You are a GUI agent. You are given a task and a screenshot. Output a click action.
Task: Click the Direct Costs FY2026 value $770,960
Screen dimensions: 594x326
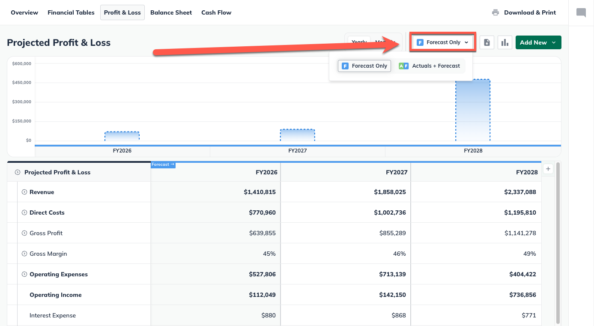tap(262, 212)
